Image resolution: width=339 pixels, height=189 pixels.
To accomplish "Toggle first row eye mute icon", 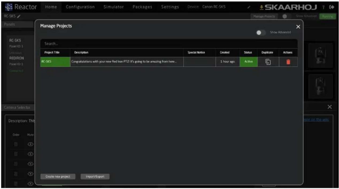I will click(x=30, y=144).
